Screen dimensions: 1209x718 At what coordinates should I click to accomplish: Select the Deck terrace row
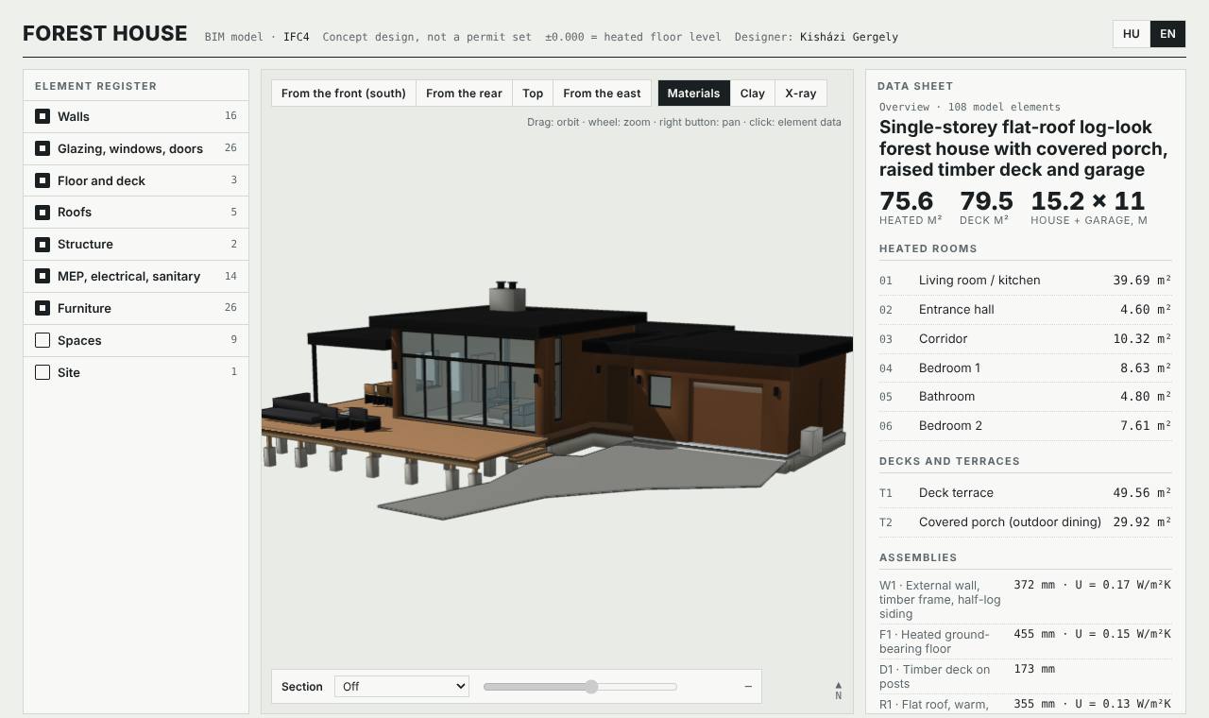pyautogui.click(x=1025, y=493)
